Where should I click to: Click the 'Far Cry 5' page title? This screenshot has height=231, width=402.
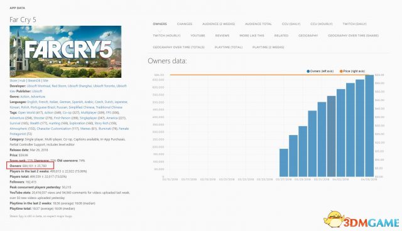pos(23,19)
